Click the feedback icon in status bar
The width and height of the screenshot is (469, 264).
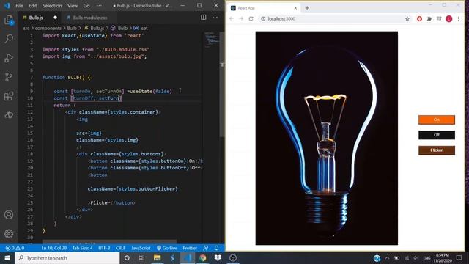(205, 248)
